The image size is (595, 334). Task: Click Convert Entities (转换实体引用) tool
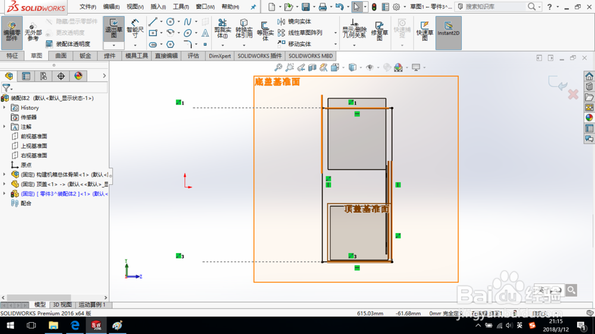point(243,29)
